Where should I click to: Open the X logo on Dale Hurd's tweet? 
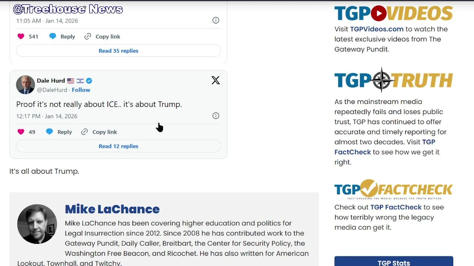tap(216, 80)
